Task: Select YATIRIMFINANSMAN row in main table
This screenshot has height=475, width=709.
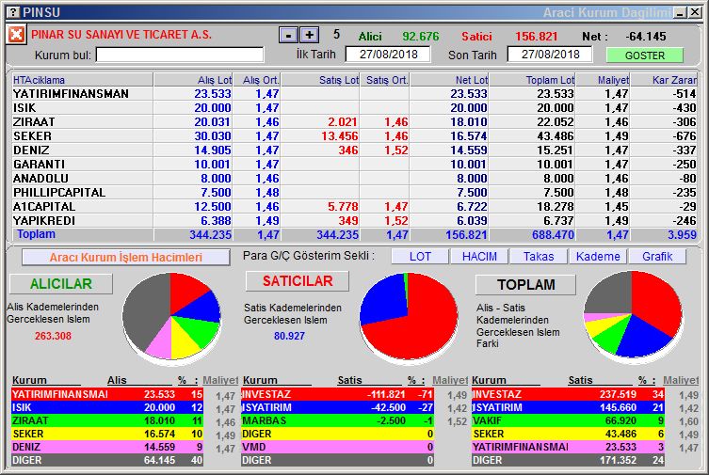Action: tap(354, 94)
